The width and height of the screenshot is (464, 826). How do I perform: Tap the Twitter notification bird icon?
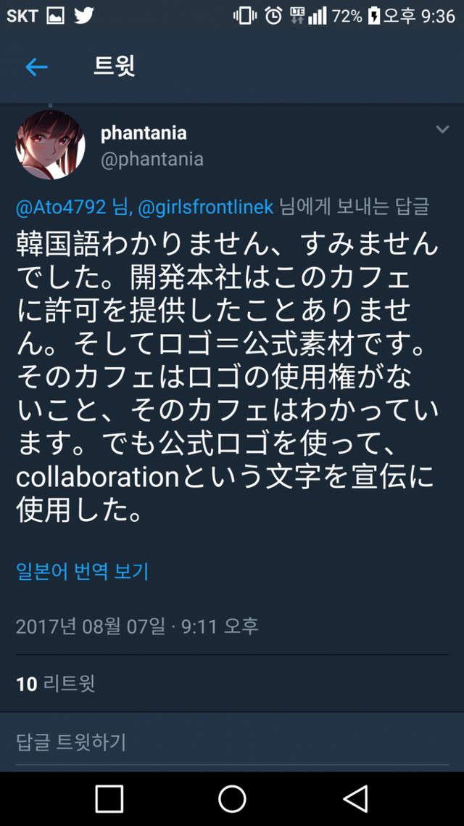click(84, 16)
